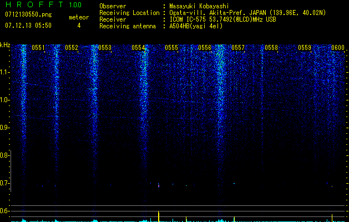This screenshot has height=222, width=349.
Task: Click the 0.7 kHz axis label
Action: [5, 183]
